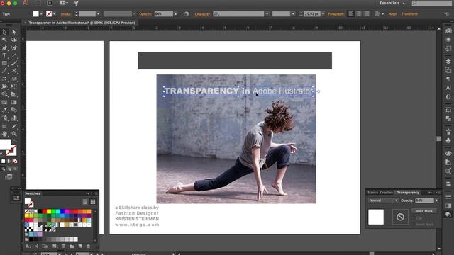Enable the Clip checkbox in Transparency panel
454x255 pixels.
tap(413, 218)
